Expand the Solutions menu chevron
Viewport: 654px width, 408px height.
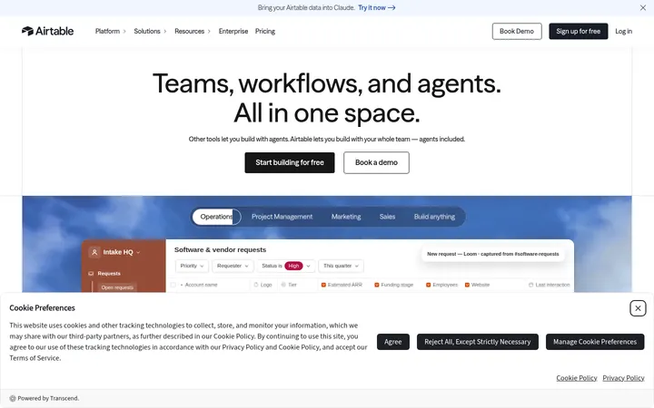[164, 31]
